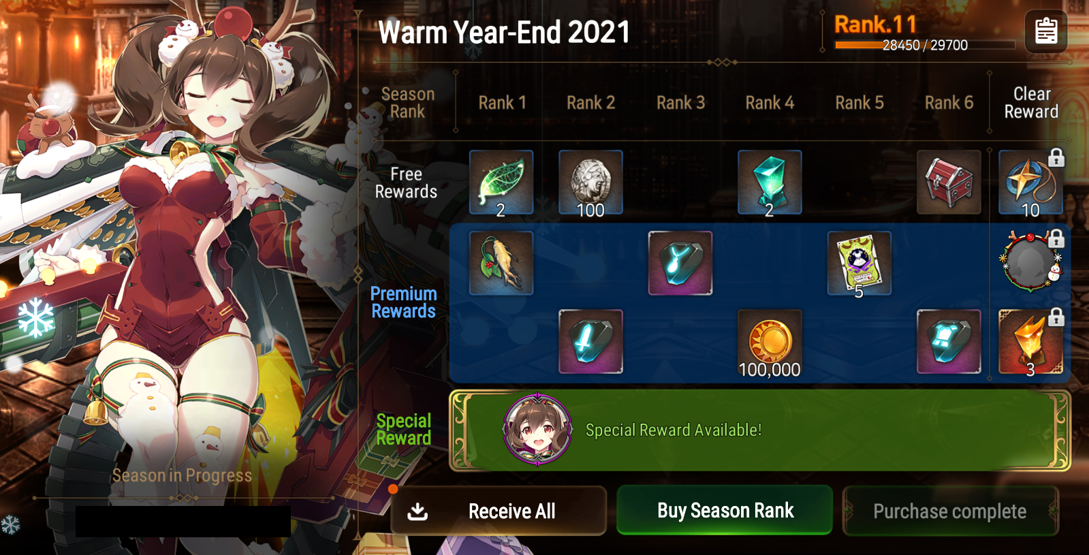Click the rank progress bar 28450/29700
This screenshot has width=1089, height=555.
pos(925,45)
